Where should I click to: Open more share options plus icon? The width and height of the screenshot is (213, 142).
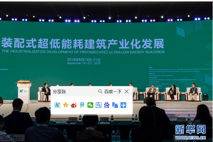pos(123,105)
